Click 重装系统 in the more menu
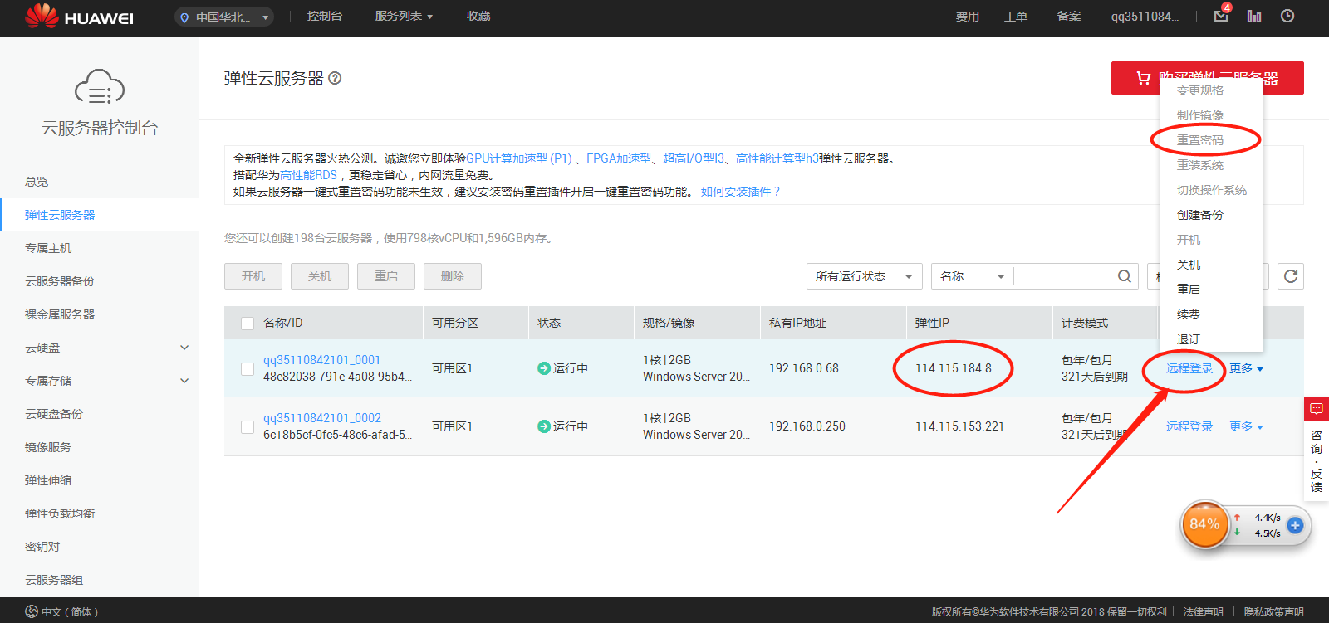The image size is (1329, 623). coord(1200,165)
